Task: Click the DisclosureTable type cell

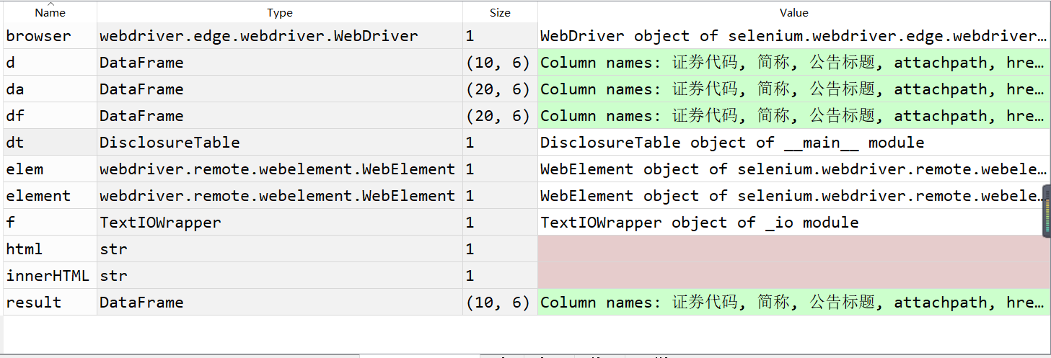Action: coord(280,143)
